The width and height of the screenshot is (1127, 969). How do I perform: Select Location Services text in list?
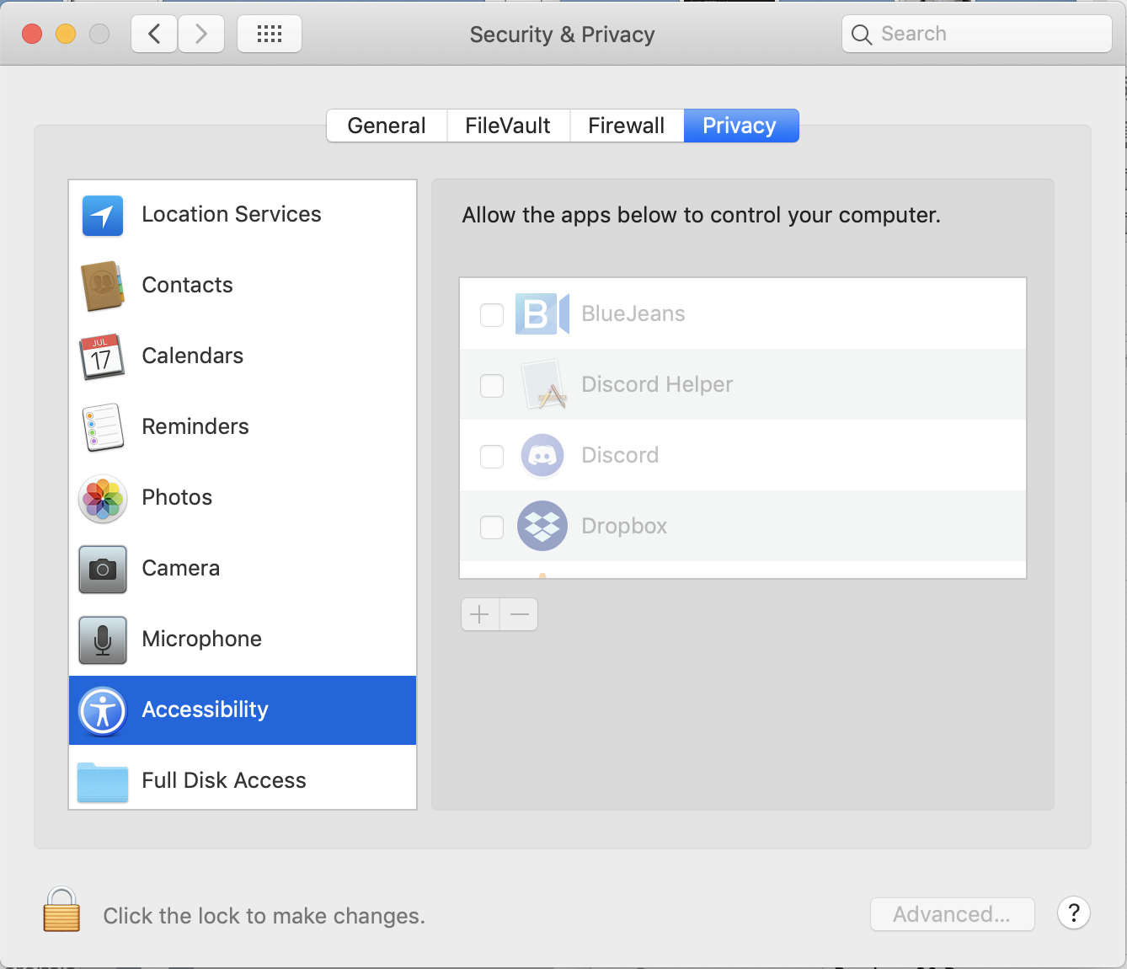point(232,214)
